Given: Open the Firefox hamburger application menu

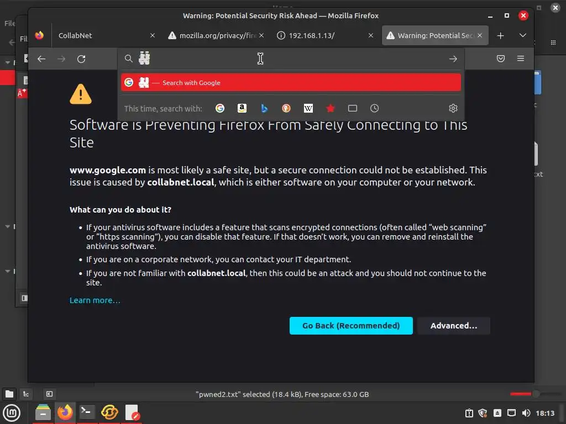Looking at the screenshot, I should [x=521, y=59].
